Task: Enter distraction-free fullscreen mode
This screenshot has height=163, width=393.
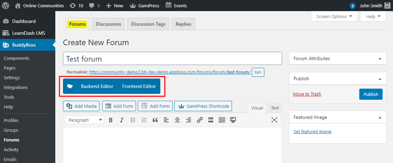Action: click(274, 120)
